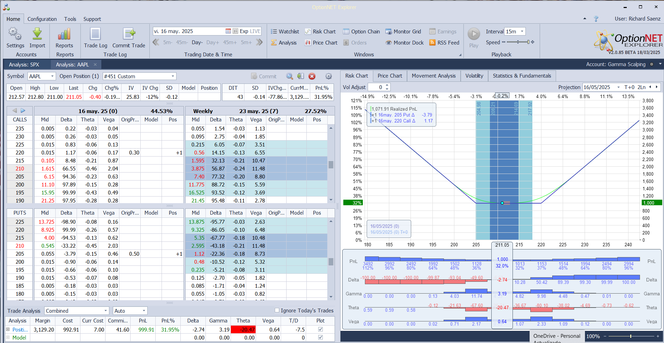664x343 pixels.
Task: Jump forward with the double-right chevron
Action: (259, 42)
